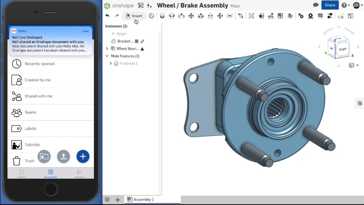Click the Replicate tool icon
This screenshot has width=364, height=205.
point(271,16)
